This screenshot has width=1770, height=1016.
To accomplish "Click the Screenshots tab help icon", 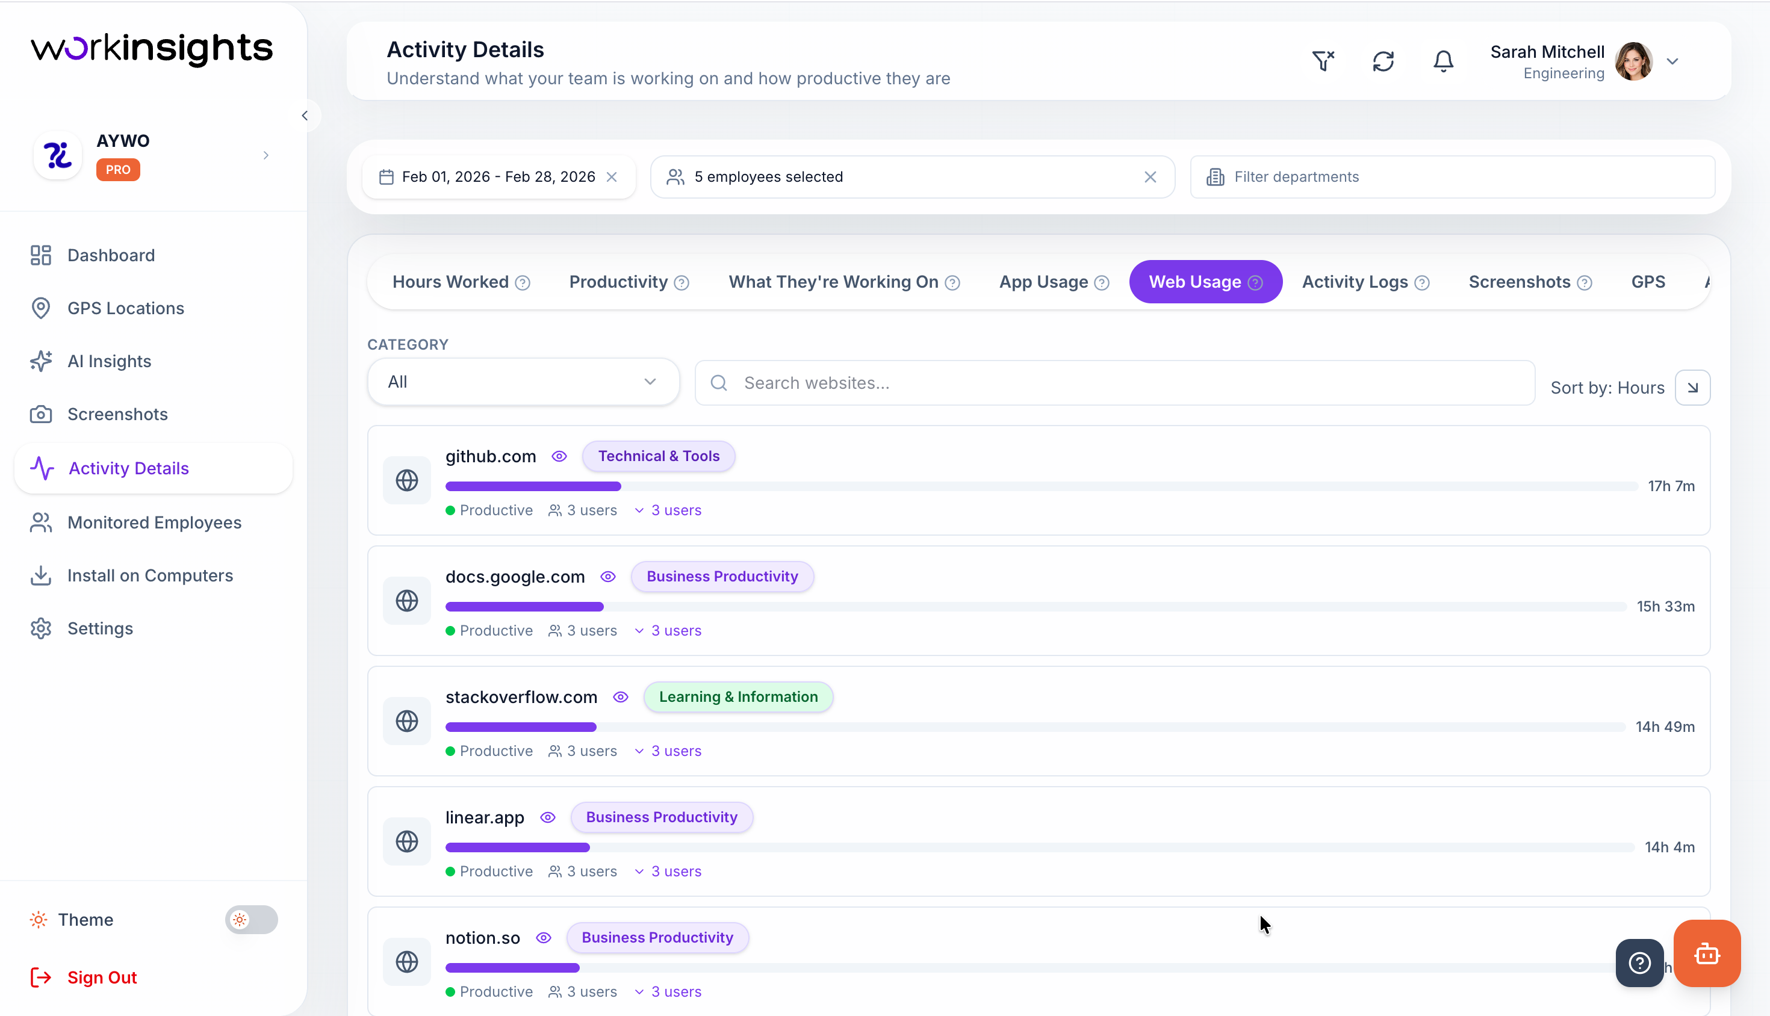I will coord(1585,283).
